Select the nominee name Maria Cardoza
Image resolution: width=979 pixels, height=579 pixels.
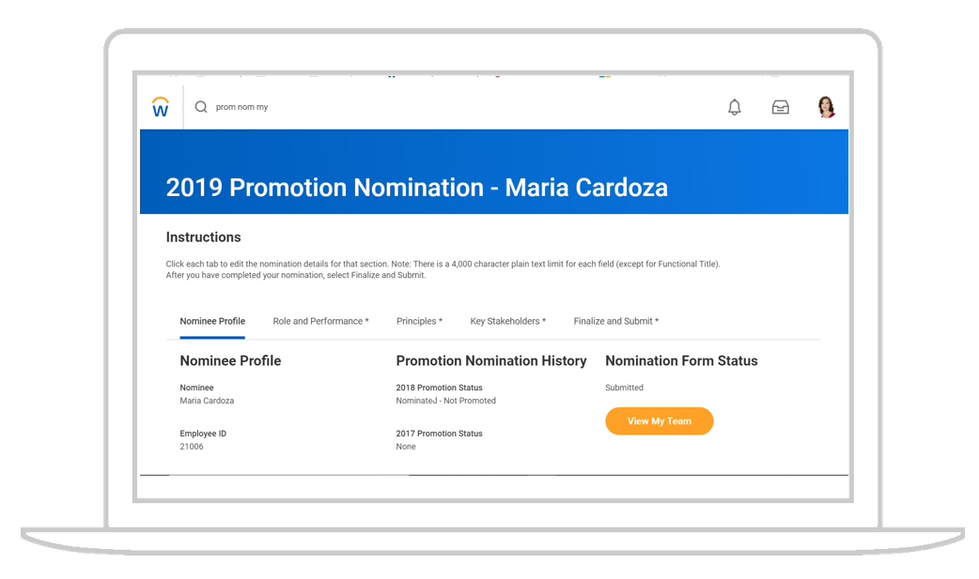point(206,400)
